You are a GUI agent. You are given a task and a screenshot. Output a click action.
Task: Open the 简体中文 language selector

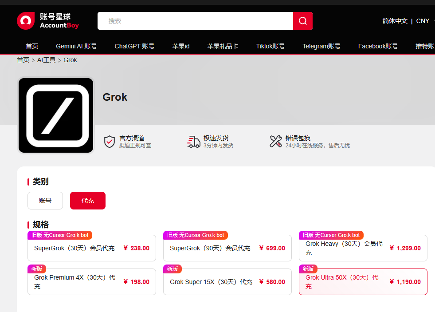tap(395, 21)
